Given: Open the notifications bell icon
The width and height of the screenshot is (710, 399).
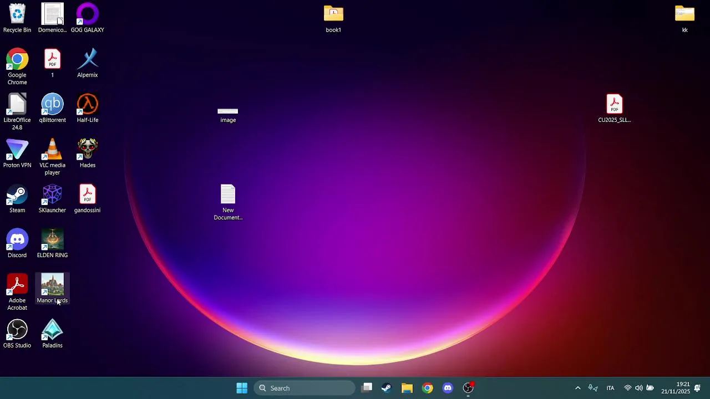Looking at the screenshot, I should click(x=698, y=388).
